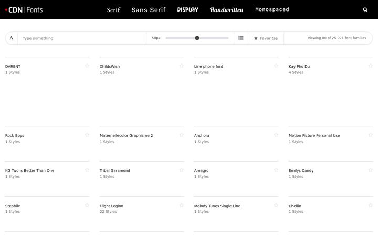Favorite the Flight Legion font star

[x=182, y=206]
